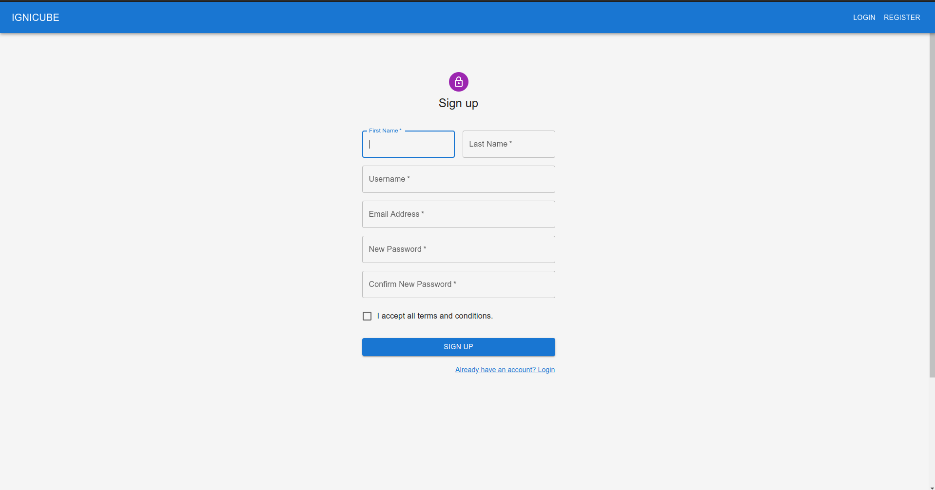Click inside the First Name input field
Screen dimensions: 935x490
[x=408, y=144]
